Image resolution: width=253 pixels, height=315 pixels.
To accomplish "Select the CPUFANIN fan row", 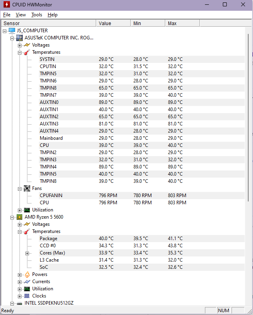I will pos(142,196).
